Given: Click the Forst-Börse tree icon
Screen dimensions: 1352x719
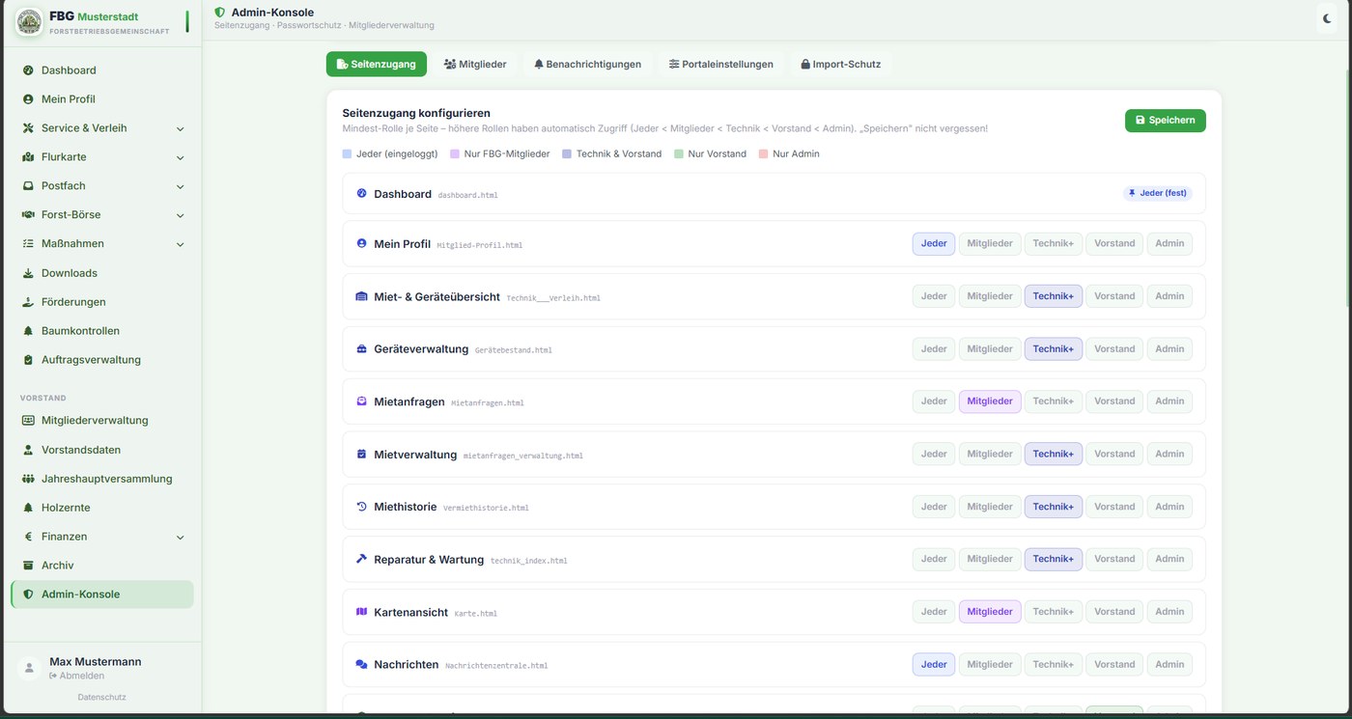Looking at the screenshot, I should [x=28, y=215].
